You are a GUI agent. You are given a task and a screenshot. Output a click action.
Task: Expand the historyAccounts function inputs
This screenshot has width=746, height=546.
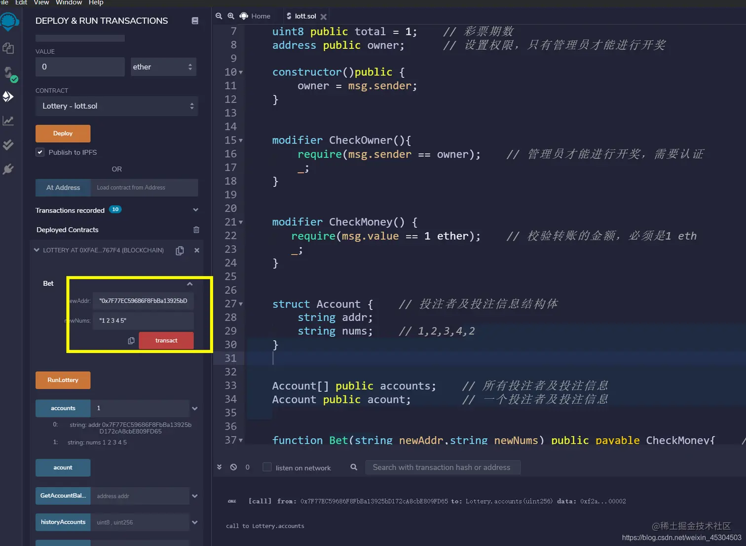(x=195, y=522)
